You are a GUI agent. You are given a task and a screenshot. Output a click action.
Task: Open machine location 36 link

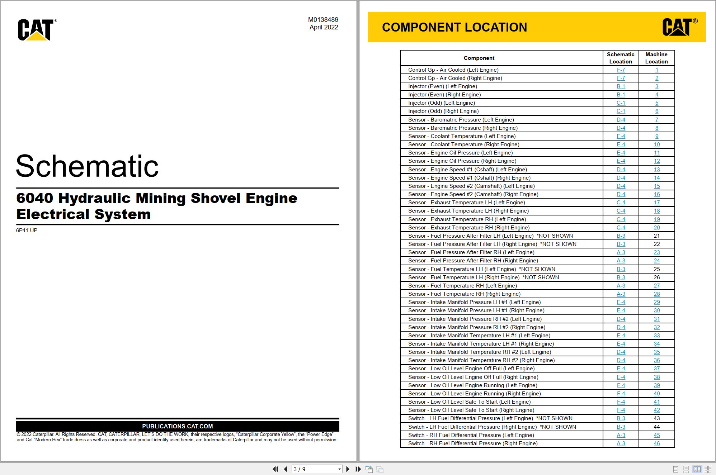pos(657,360)
